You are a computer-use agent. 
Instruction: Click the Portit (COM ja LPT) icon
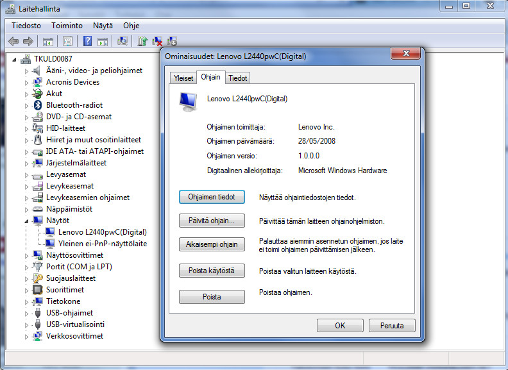pyautogui.click(x=38, y=267)
